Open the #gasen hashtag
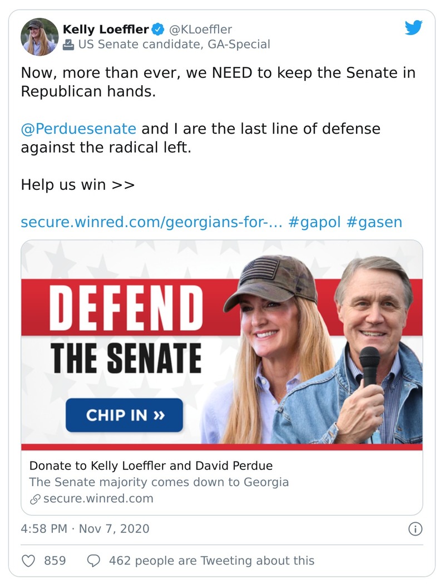 [374, 222]
